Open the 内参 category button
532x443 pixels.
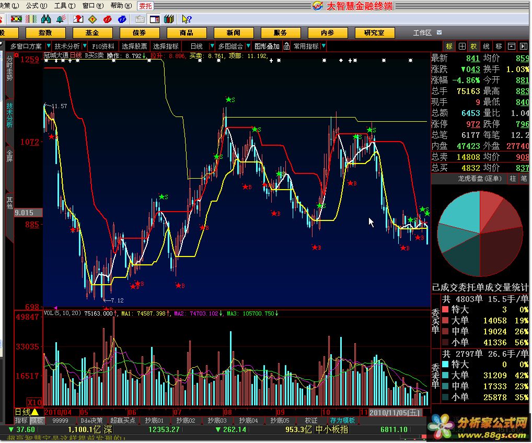point(328,32)
